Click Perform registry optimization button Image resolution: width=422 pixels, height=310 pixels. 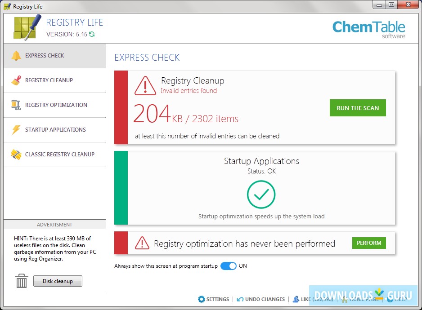pos(369,243)
